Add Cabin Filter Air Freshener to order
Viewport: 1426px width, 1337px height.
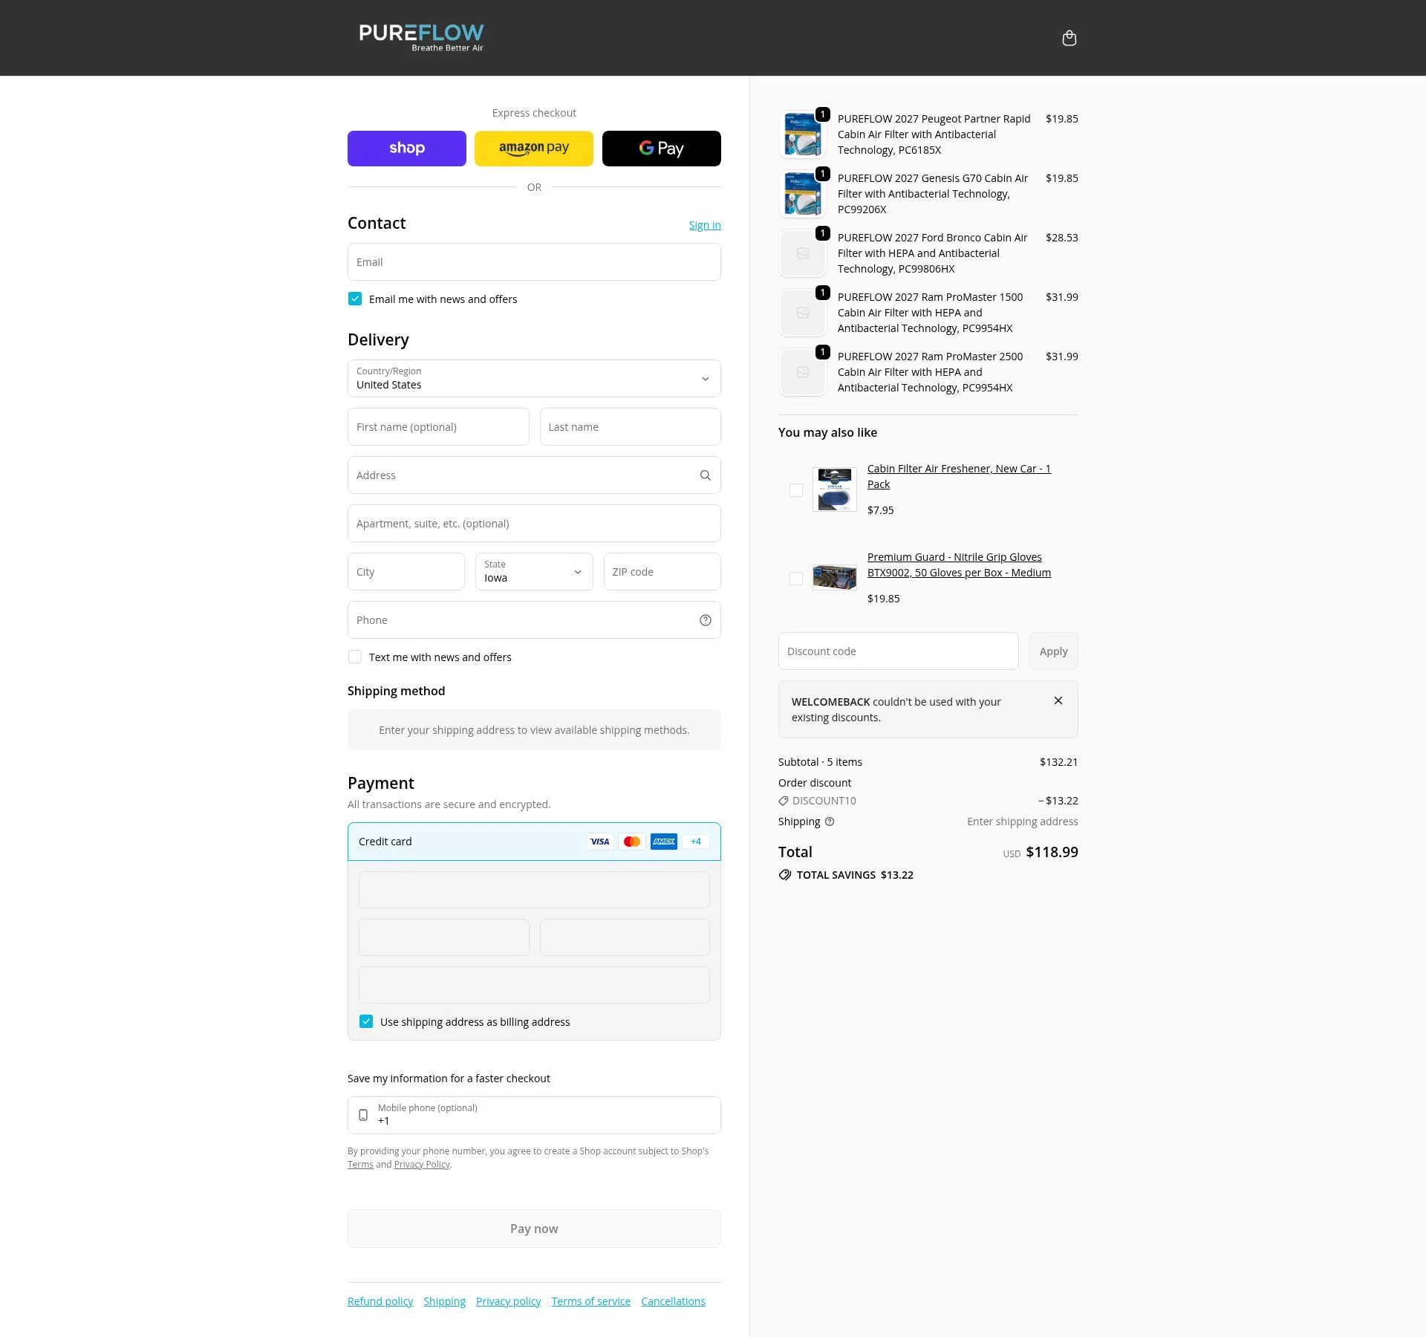(797, 490)
